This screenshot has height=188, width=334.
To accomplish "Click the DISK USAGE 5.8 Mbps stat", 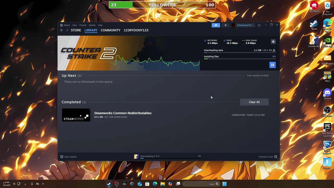I will 249,42.
